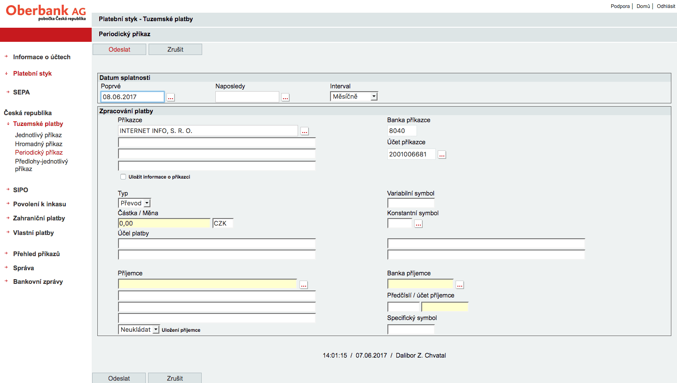677x383 pixels.
Task: Click the yellow účet příjemce number field
Action: point(445,306)
